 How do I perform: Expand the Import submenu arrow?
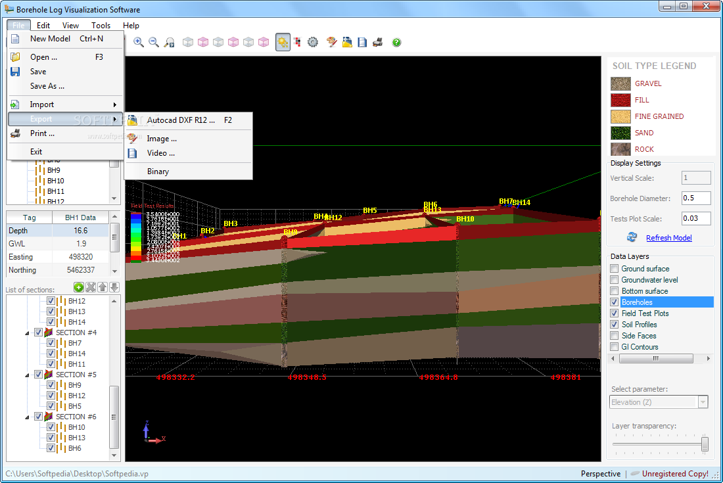[x=115, y=104]
